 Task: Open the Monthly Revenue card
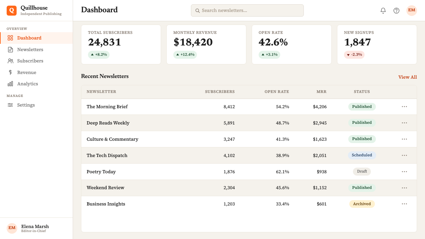tap(206, 44)
